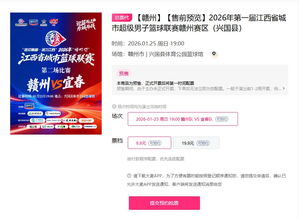
Task: Open the 赣州 VS 宜春 poster image
Action: pos(56,74)
